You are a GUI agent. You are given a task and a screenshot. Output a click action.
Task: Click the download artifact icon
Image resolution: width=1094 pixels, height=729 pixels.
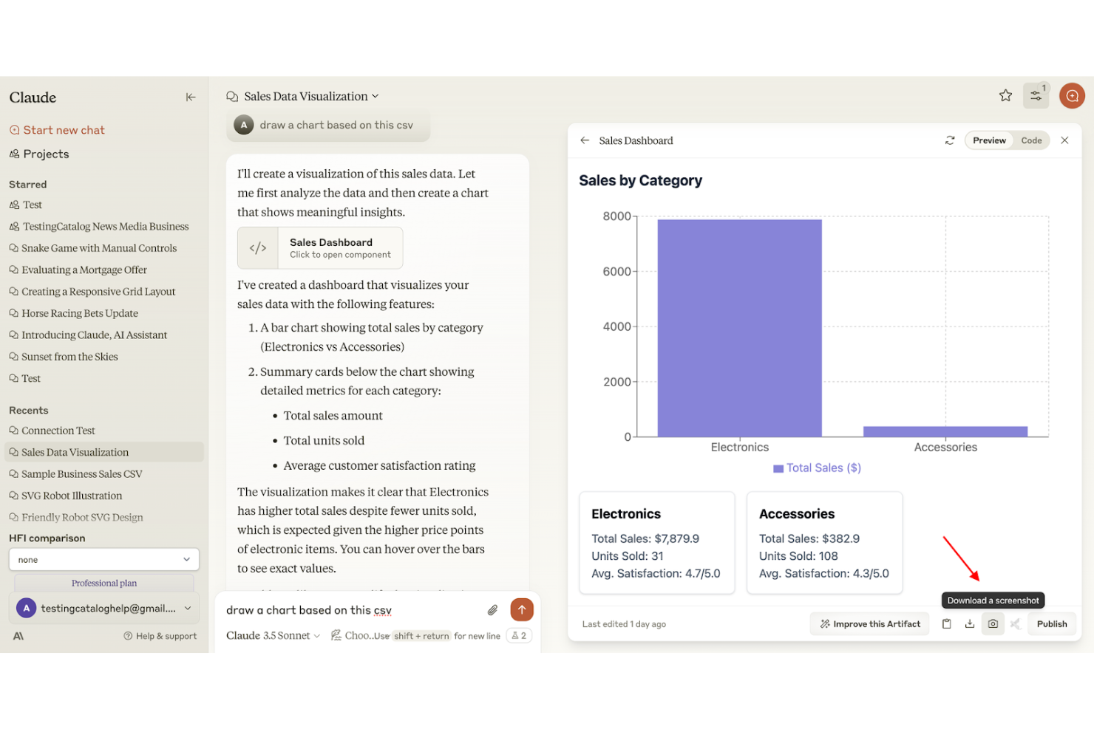click(970, 623)
